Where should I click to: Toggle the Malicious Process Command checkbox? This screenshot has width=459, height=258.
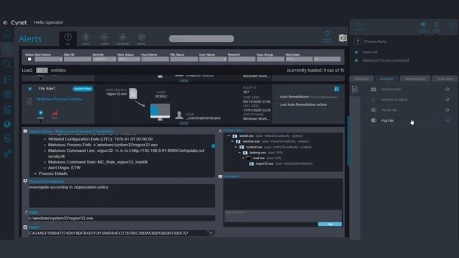pos(356,60)
